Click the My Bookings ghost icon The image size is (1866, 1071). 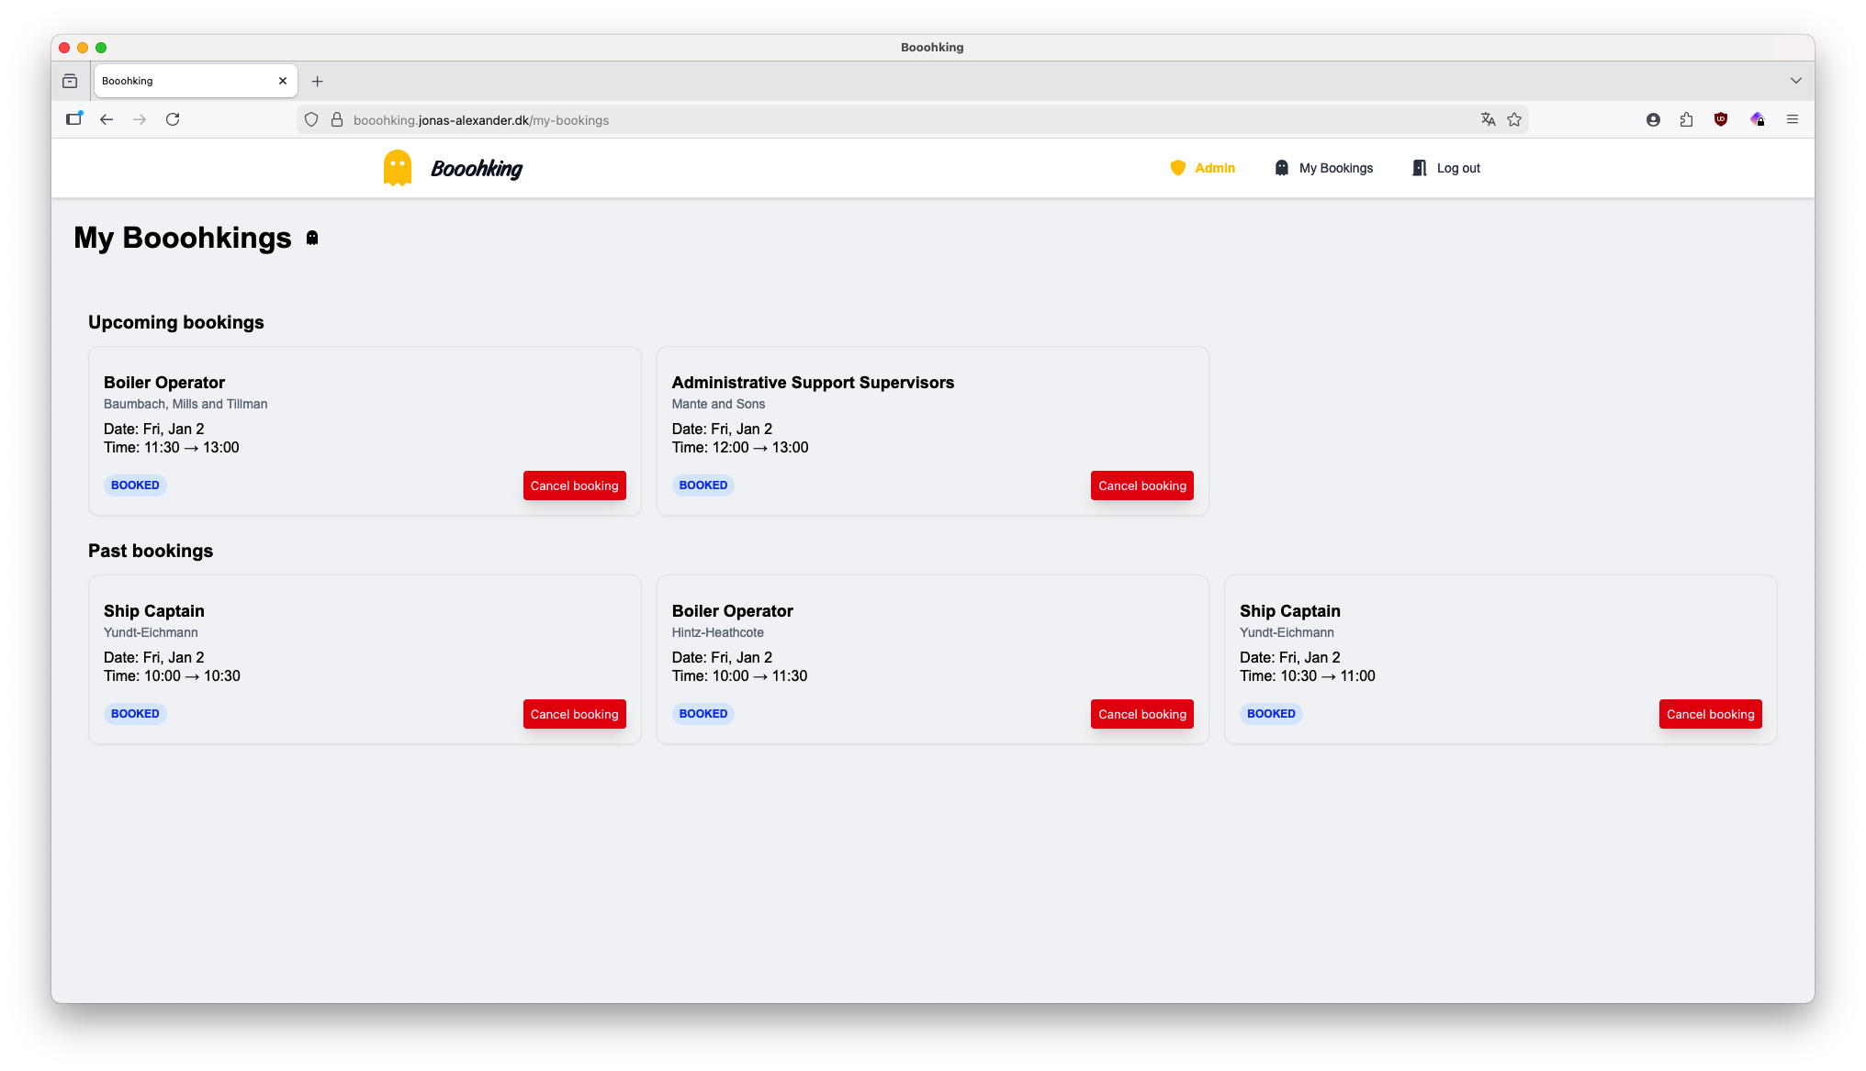point(1281,168)
